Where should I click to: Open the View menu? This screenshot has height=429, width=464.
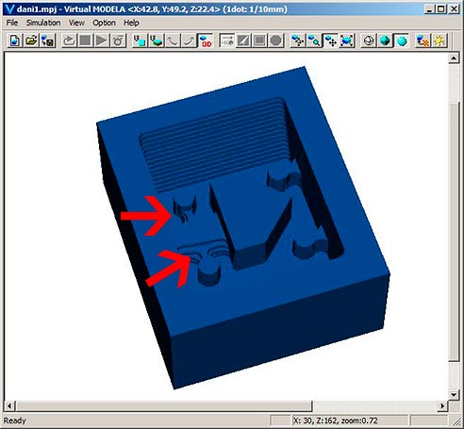point(76,23)
